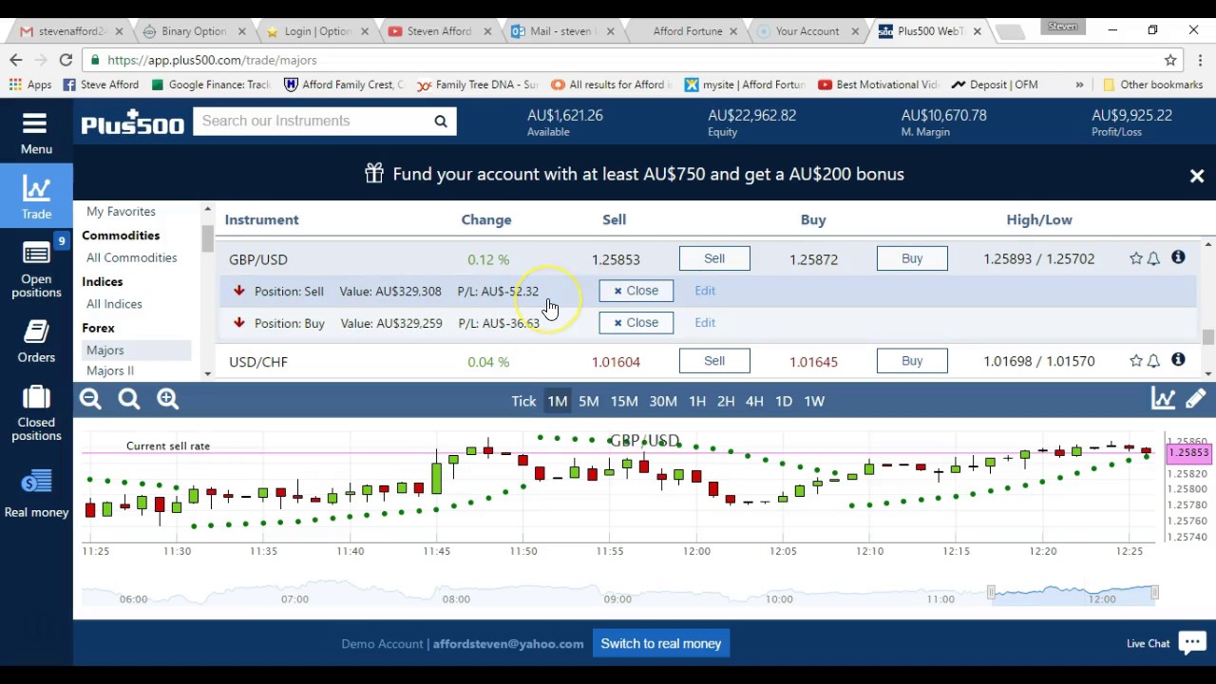Reset chart zoom

(x=129, y=400)
